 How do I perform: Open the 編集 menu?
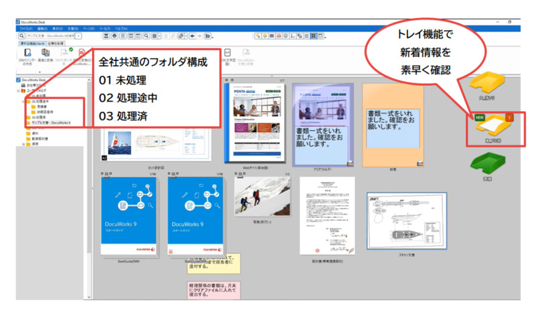(42, 29)
